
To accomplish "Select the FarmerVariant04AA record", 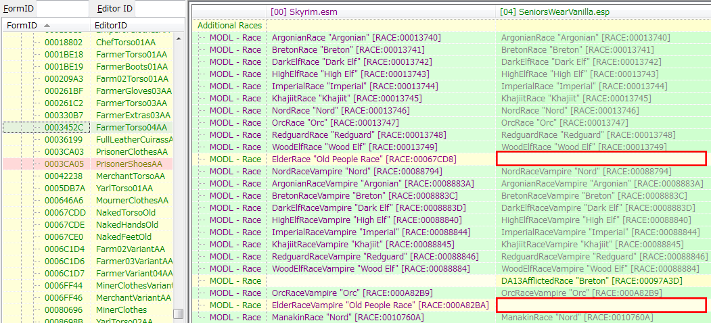I will click(134, 274).
